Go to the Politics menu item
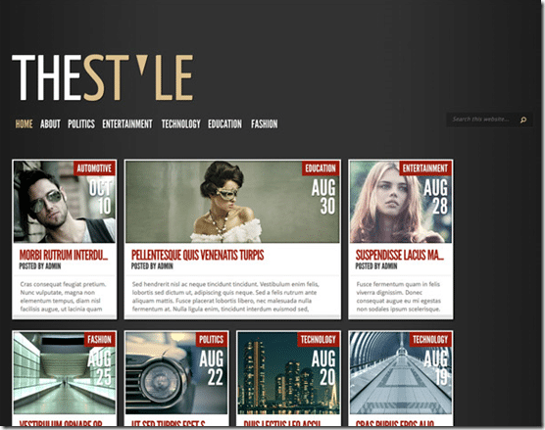The width and height of the screenshot is (545, 430). (81, 124)
